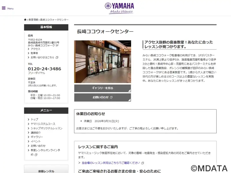Select ショップオリジナルレッスン menu item

[x=46, y=128]
